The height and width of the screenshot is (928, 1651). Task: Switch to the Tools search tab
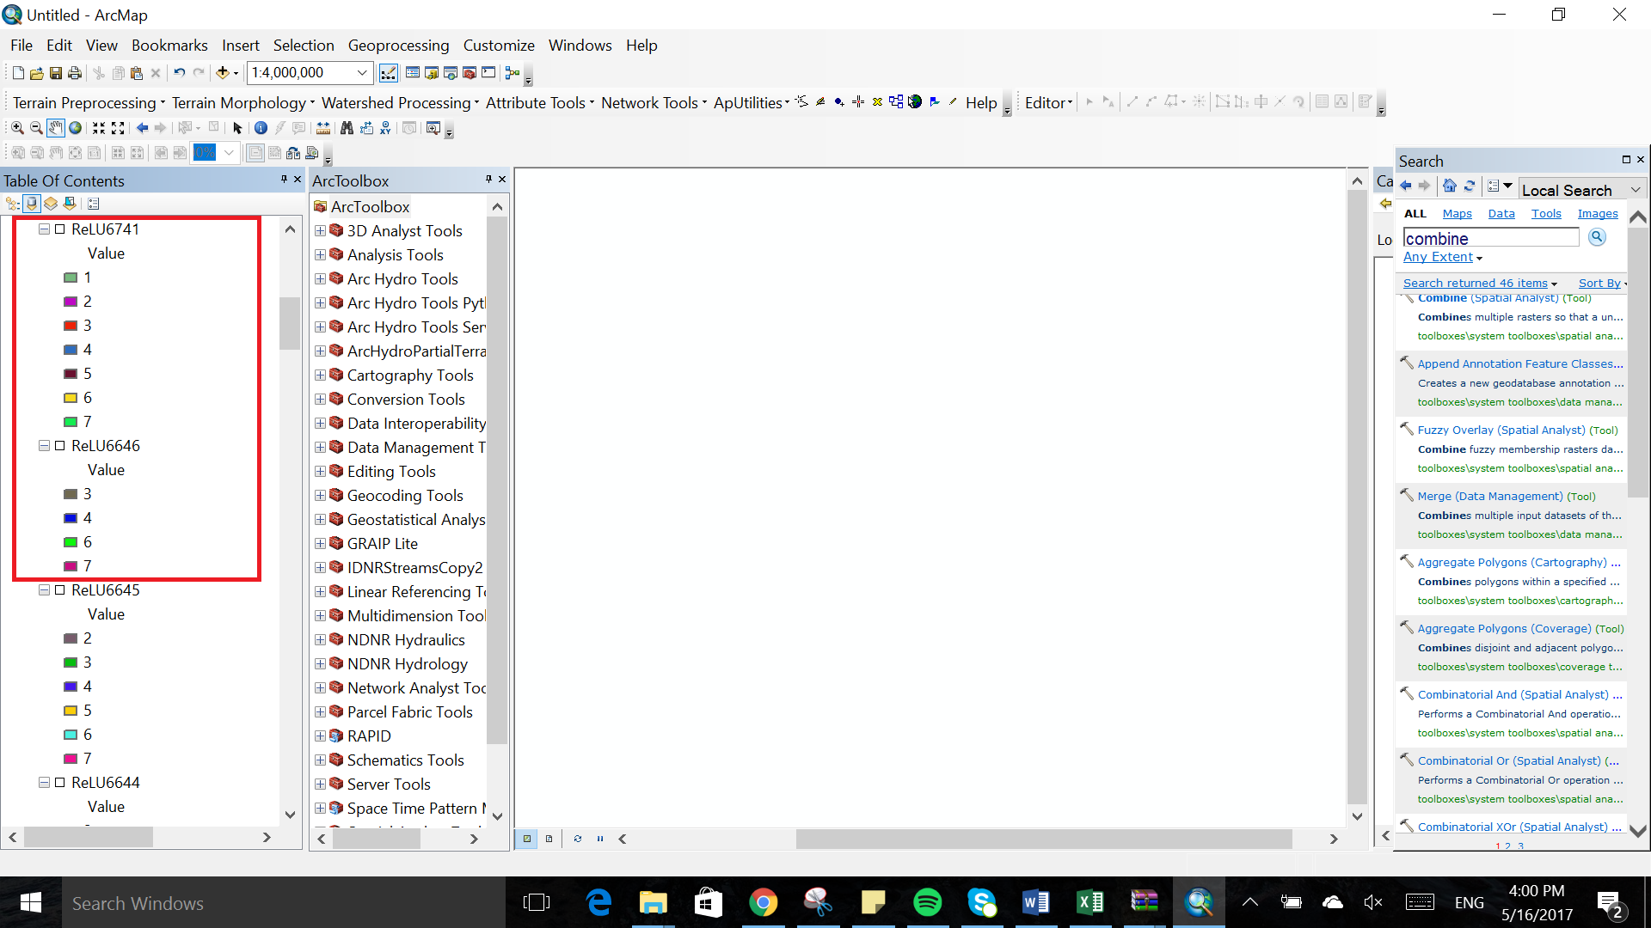tap(1545, 214)
